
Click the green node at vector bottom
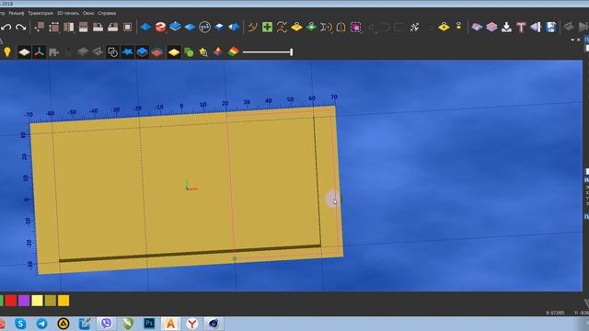coord(235,258)
